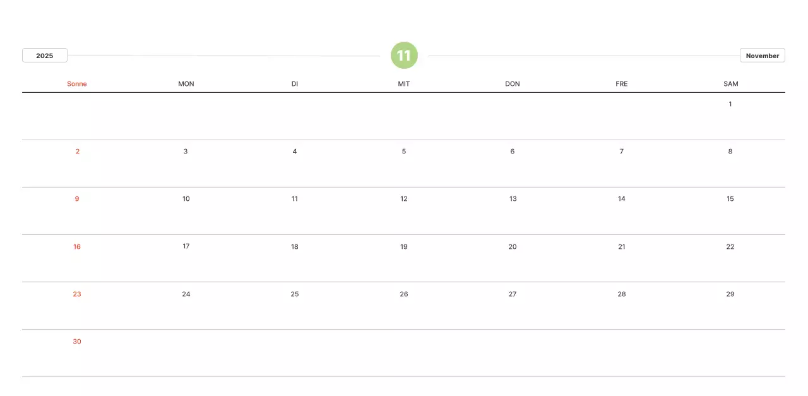
Task: Click Sunday, November 30
Action: (x=77, y=342)
